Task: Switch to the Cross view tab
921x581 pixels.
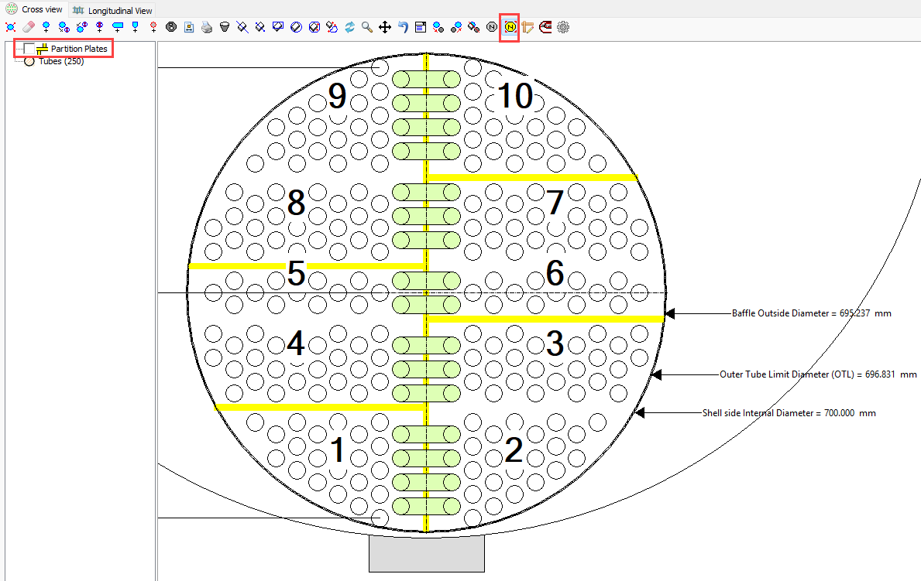Action: tap(35, 9)
